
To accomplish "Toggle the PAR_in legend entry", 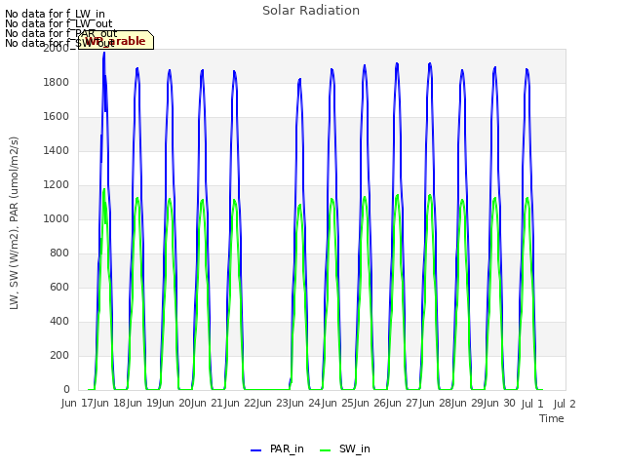I will coord(277,448).
